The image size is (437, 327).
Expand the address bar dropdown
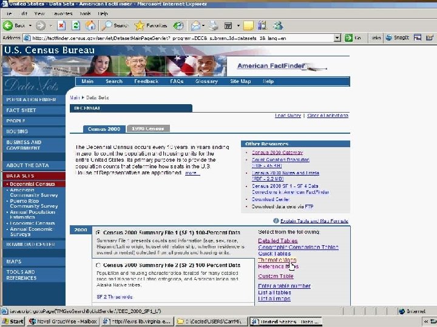click(x=337, y=38)
